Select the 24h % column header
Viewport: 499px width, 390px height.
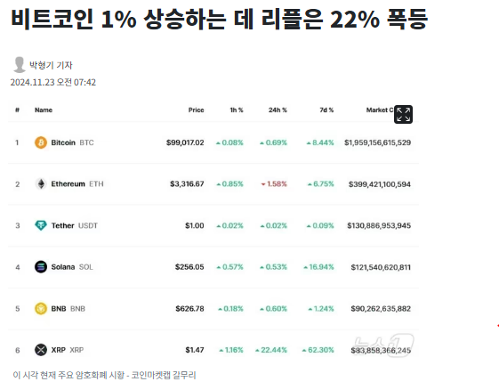point(278,110)
